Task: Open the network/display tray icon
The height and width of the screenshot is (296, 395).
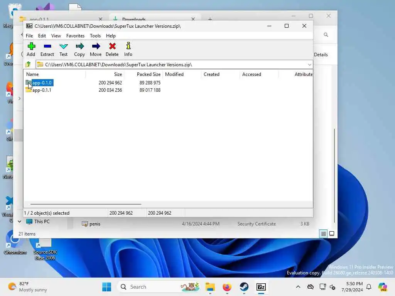Action: point(322,287)
